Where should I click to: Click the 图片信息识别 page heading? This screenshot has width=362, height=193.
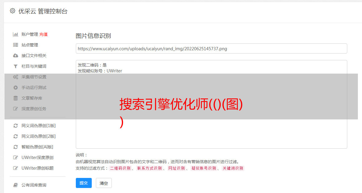[x=93, y=36]
